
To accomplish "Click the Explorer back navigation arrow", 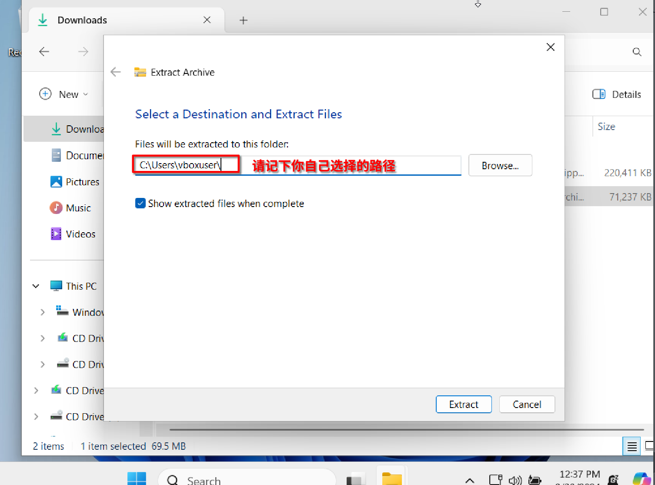I will [x=44, y=52].
